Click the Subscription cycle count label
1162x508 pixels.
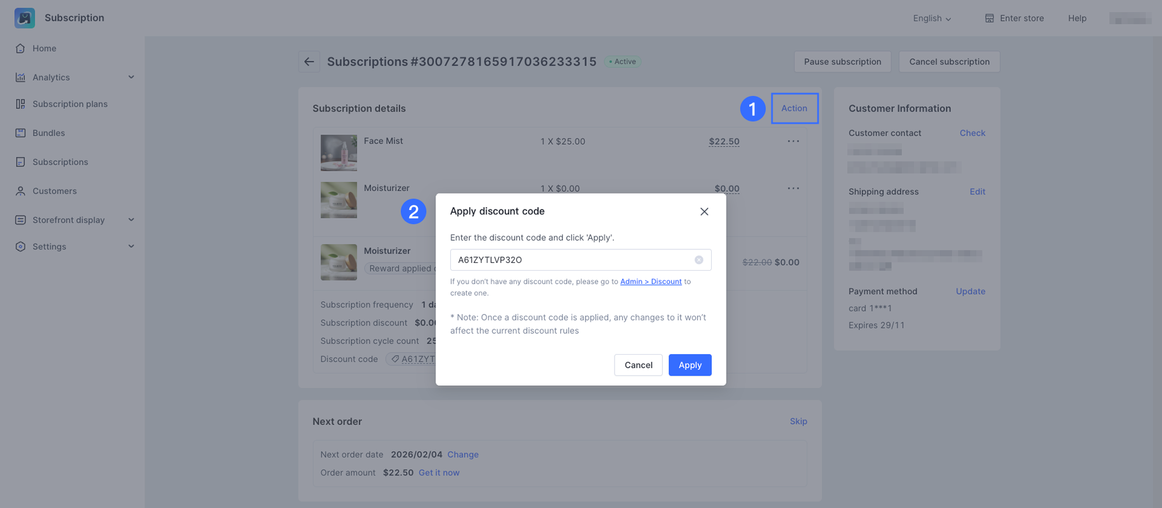coord(370,341)
